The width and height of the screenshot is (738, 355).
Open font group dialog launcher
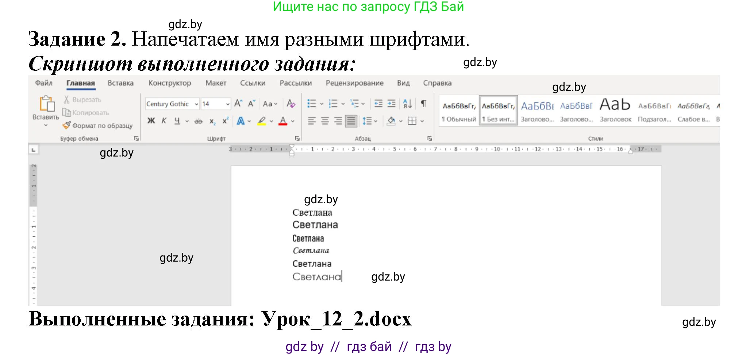click(x=297, y=138)
